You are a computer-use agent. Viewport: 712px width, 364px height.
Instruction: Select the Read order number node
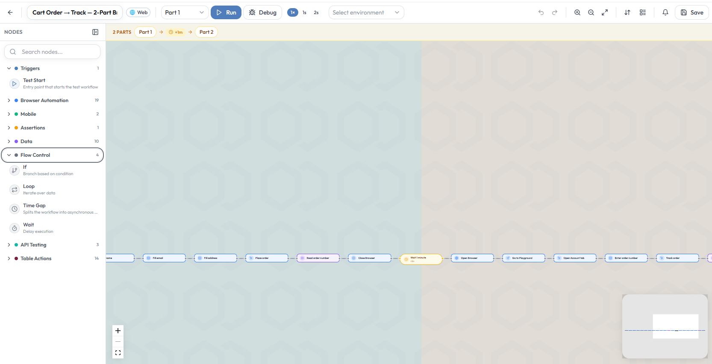tap(318, 258)
